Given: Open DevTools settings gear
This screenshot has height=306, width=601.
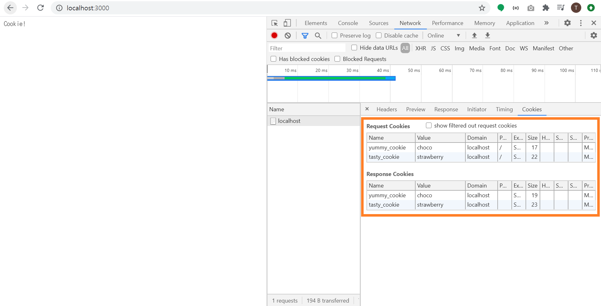Looking at the screenshot, I should pyautogui.click(x=567, y=23).
